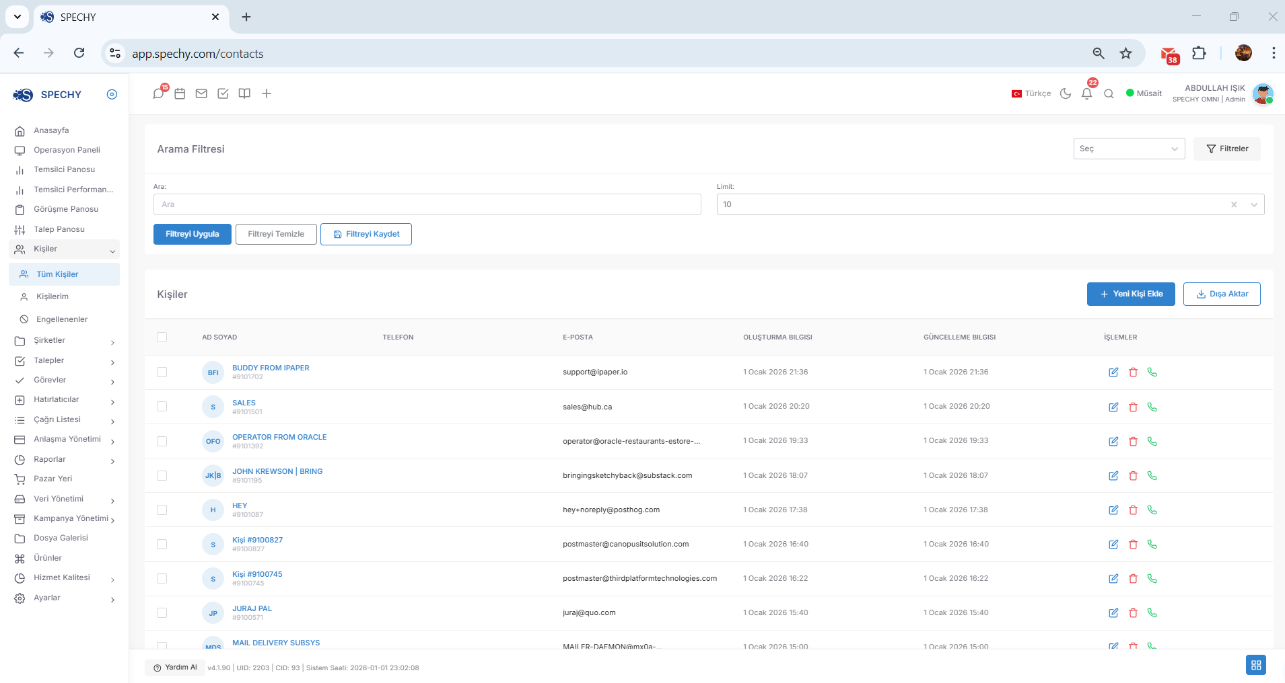Click the user avatar in the app header
Image resolution: width=1285 pixels, height=683 pixels.
[1263, 94]
